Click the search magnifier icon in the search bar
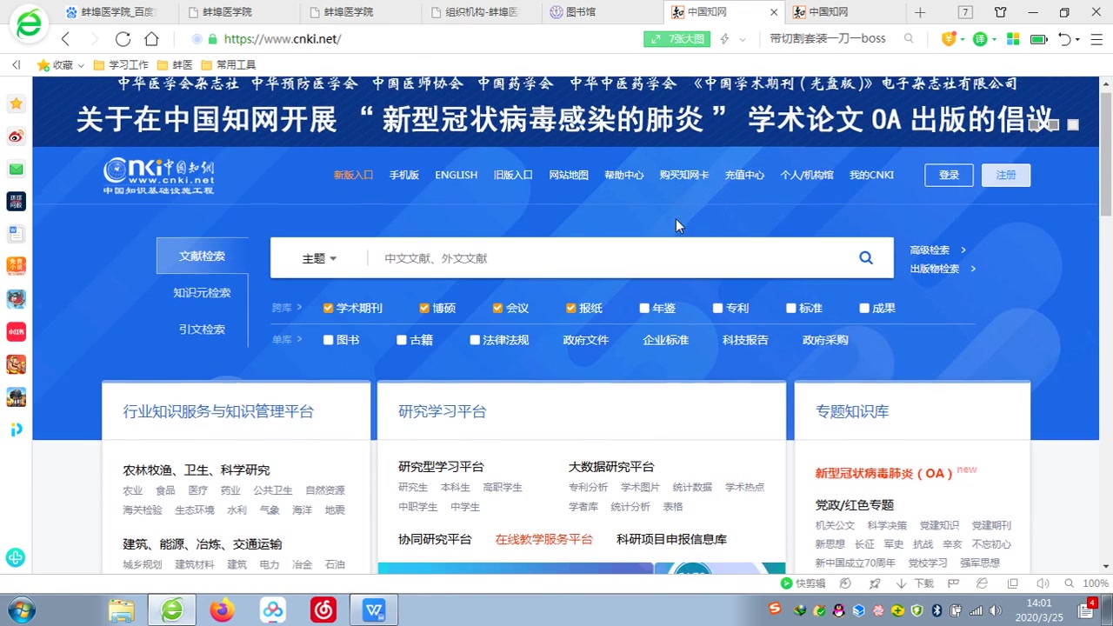 tap(865, 257)
